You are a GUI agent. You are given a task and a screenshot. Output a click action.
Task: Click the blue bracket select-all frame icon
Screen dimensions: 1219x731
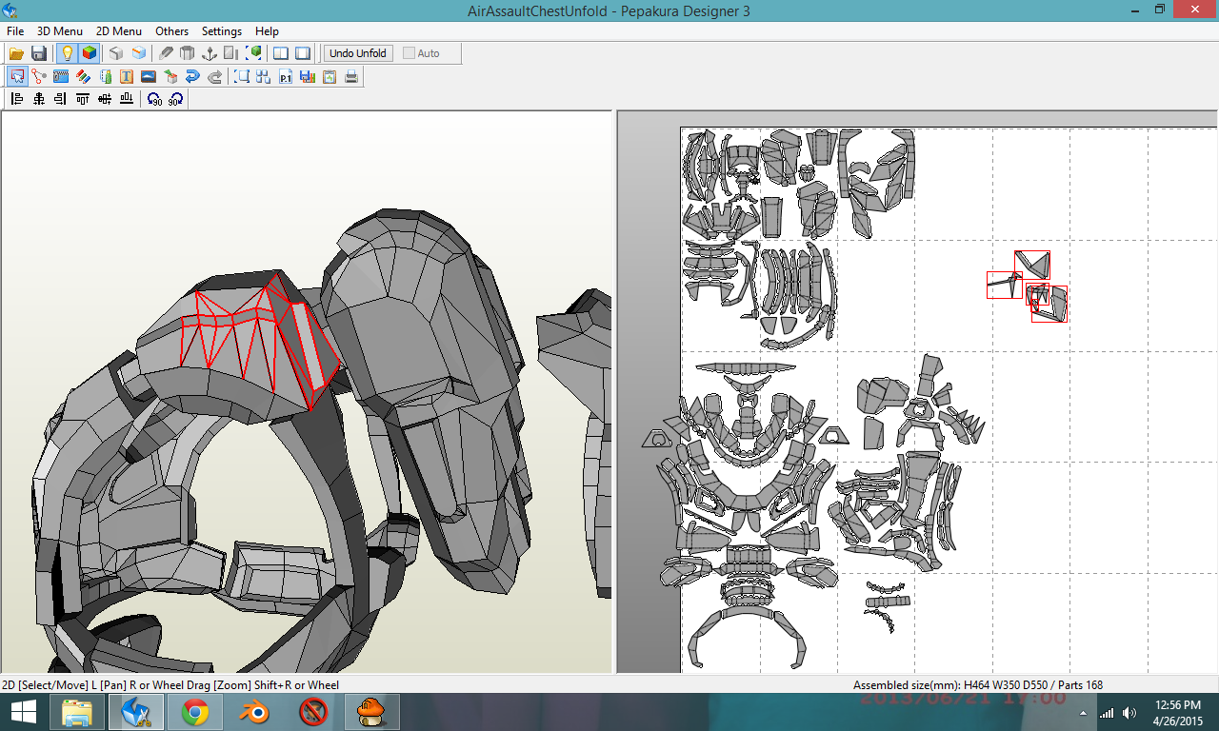click(242, 76)
